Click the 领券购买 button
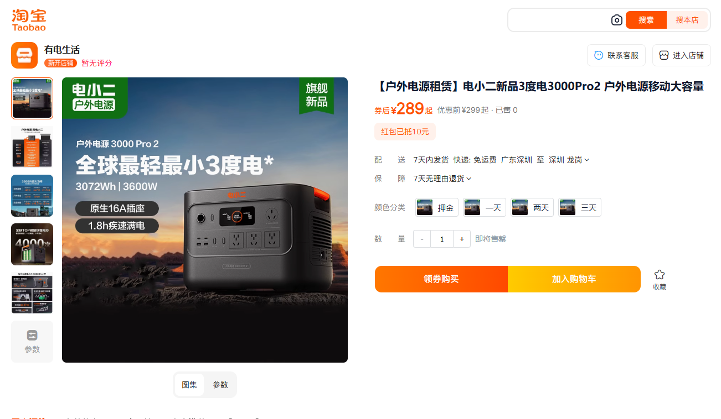This screenshot has height=419, width=721. pyautogui.click(x=441, y=279)
